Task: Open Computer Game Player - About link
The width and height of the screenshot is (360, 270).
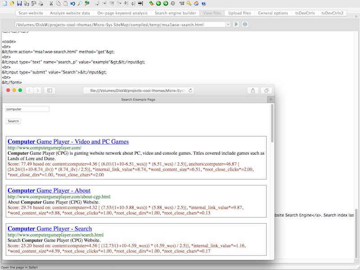Action: coord(49,190)
